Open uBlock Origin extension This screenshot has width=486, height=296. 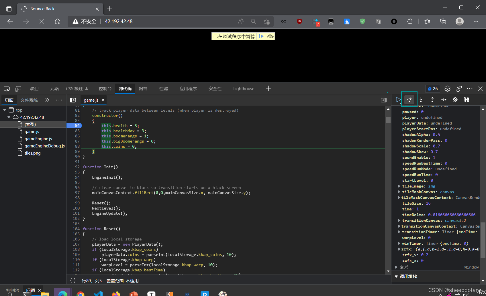tap(299, 21)
